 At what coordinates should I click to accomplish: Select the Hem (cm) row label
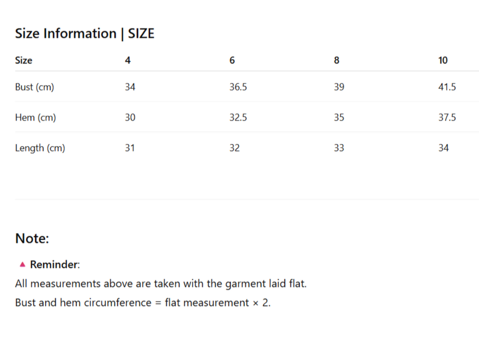36,117
